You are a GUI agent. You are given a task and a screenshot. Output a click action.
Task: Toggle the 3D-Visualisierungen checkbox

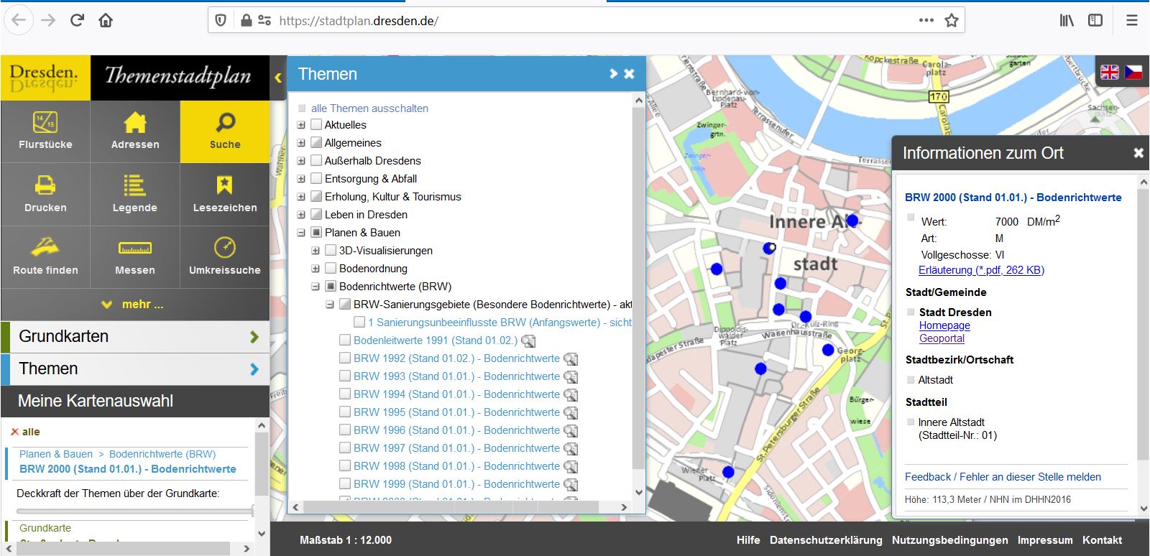pyautogui.click(x=331, y=251)
